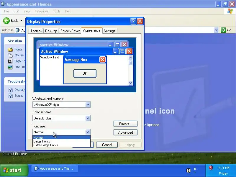Choose Large Fonts in font size list
Image resolution: width=236 pixels, height=177 pixels.
[x=61, y=141]
